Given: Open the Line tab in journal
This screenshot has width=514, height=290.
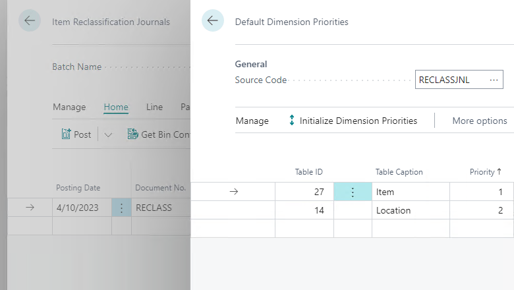Looking at the screenshot, I should coord(154,107).
